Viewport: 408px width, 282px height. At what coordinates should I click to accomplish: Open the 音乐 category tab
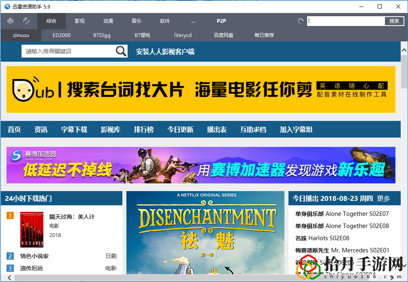137,21
